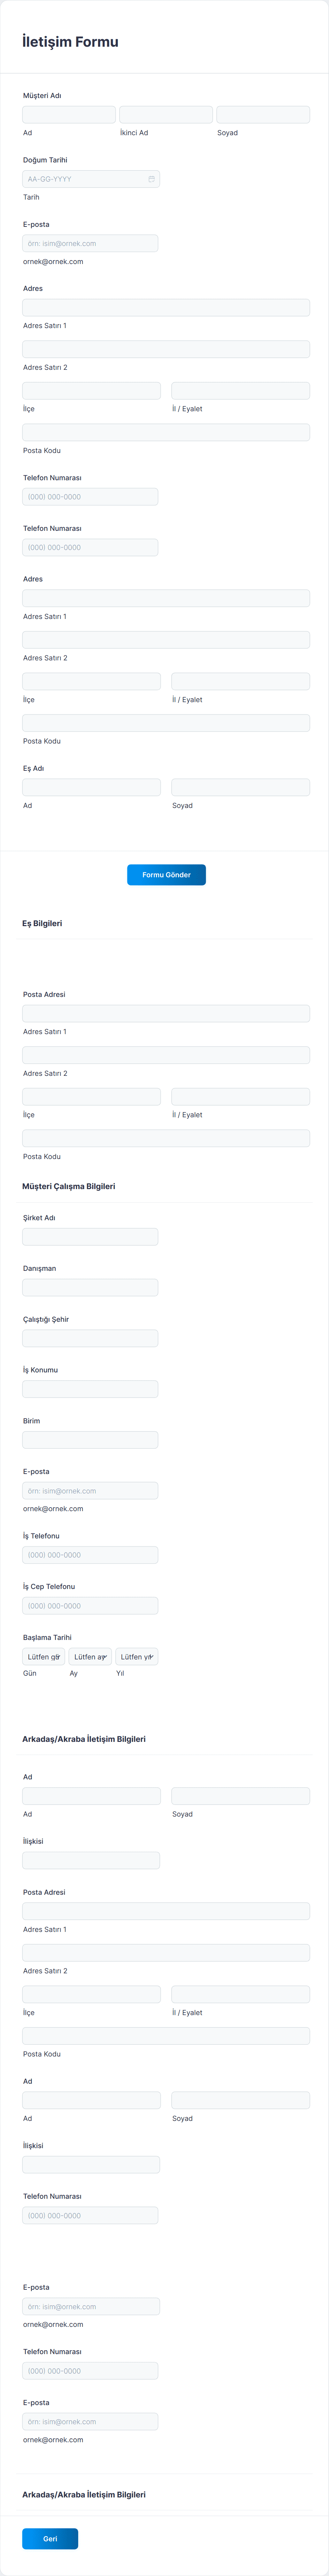Focus the Şirket Adı text field
This screenshot has height=2576, width=329.
click(x=90, y=1237)
